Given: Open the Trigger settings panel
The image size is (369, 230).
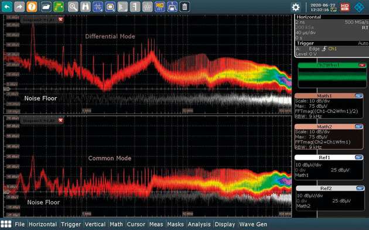Looking at the screenshot, I should (x=332, y=49).
